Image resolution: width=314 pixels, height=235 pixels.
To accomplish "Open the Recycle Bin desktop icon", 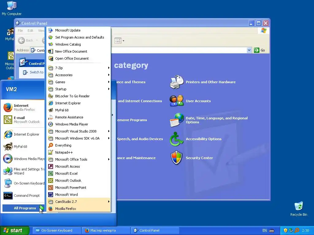I will point(299,209).
